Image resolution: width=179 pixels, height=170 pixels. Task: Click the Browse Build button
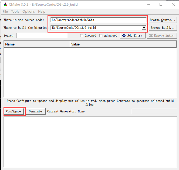[x=163, y=28]
